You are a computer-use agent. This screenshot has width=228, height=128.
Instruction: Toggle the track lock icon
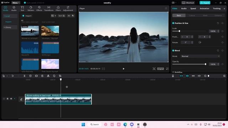point(7,99)
